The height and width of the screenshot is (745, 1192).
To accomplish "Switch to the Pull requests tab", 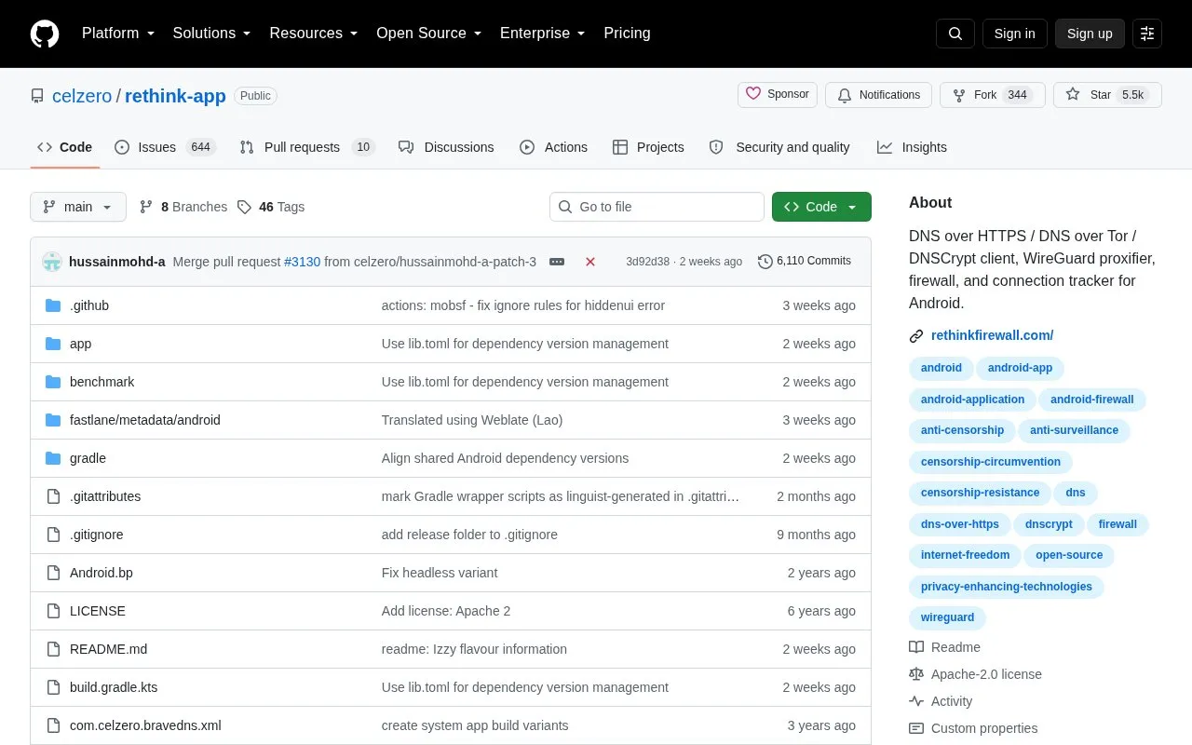I will 306,147.
